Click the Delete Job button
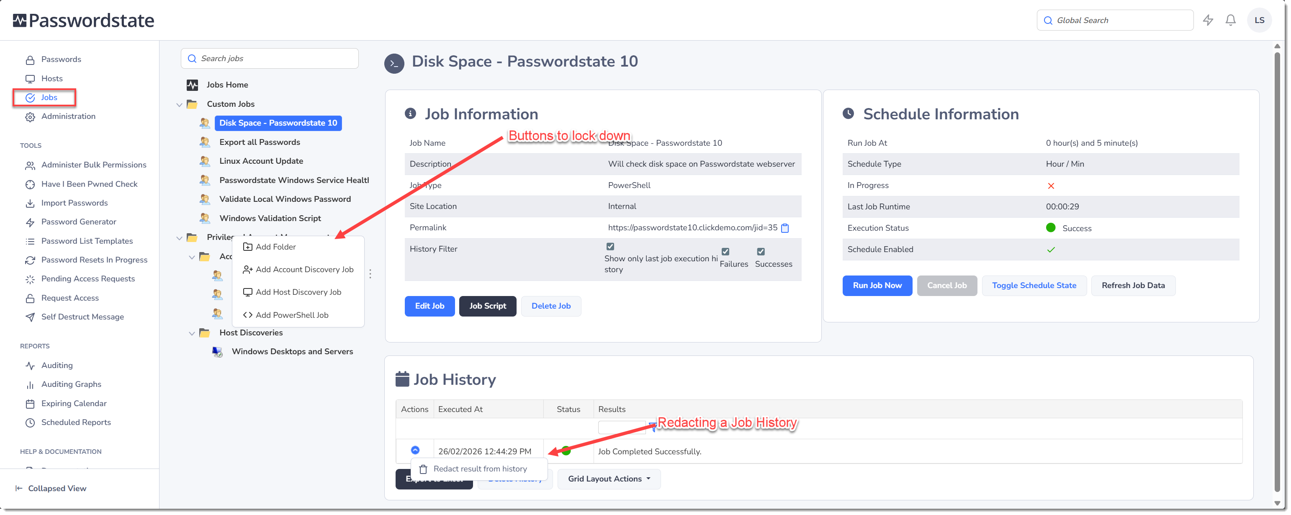 coord(551,306)
